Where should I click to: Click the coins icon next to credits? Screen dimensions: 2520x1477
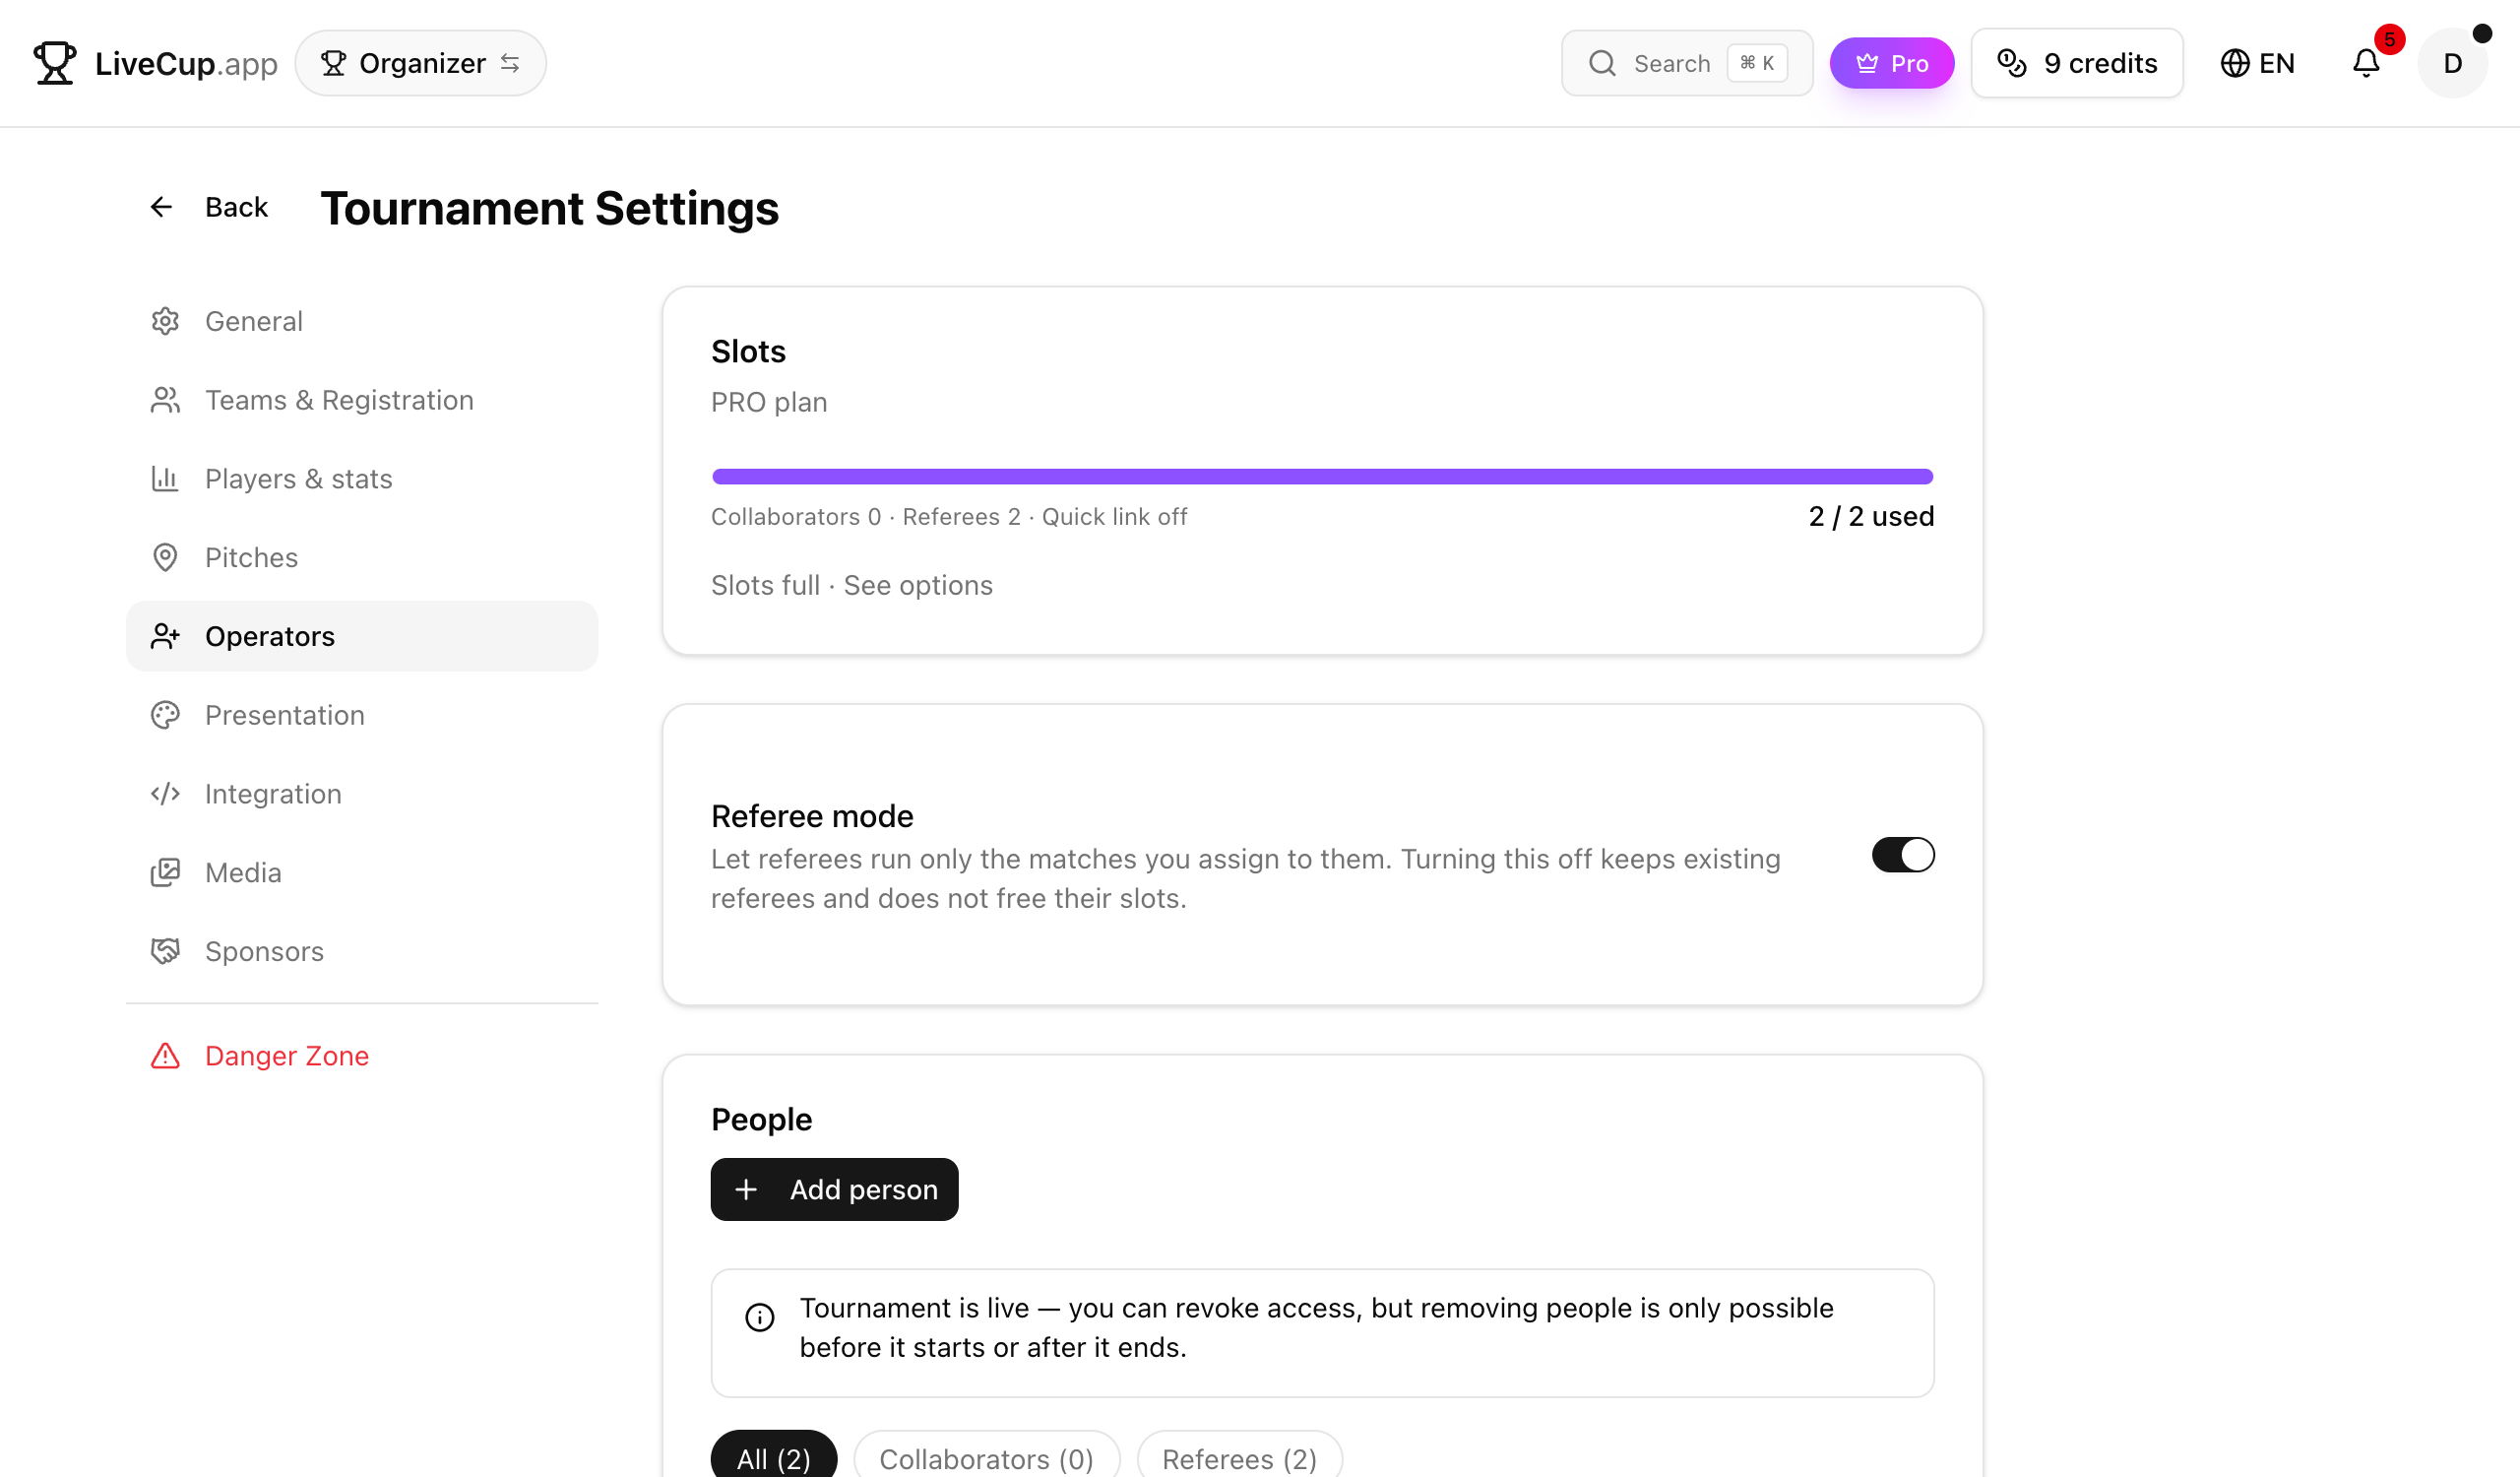click(x=2012, y=63)
